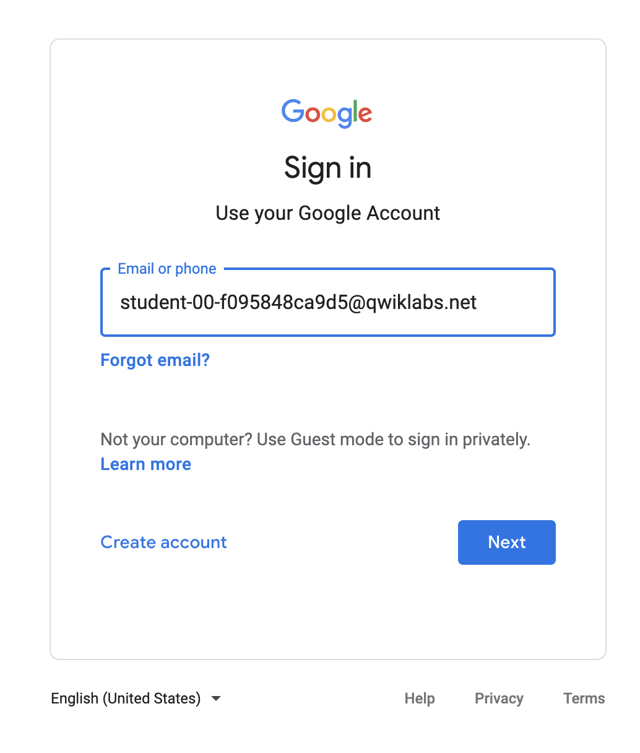View the Privacy policy
640x753 pixels.
coord(499,698)
